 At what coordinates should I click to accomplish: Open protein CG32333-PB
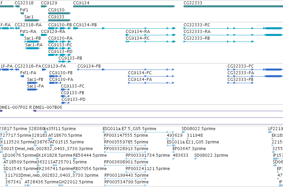pyautogui.click(x=240, y=83)
